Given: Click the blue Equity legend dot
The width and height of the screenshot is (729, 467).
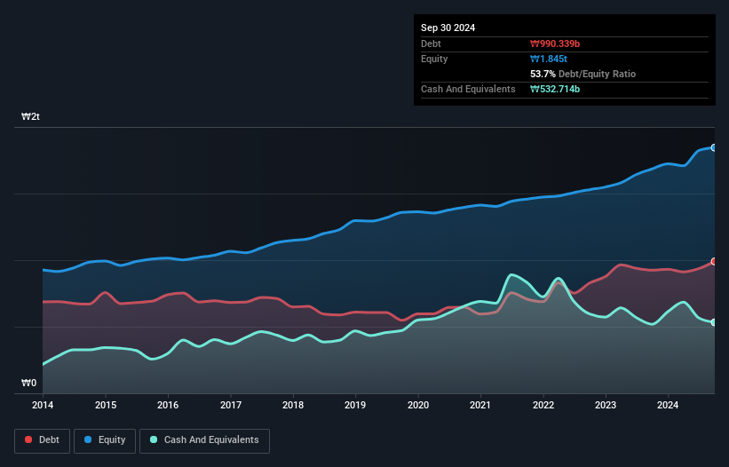Looking at the screenshot, I should point(88,439).
